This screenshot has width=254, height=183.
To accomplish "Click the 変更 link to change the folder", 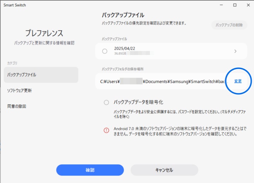I will [x=238, y=81].
